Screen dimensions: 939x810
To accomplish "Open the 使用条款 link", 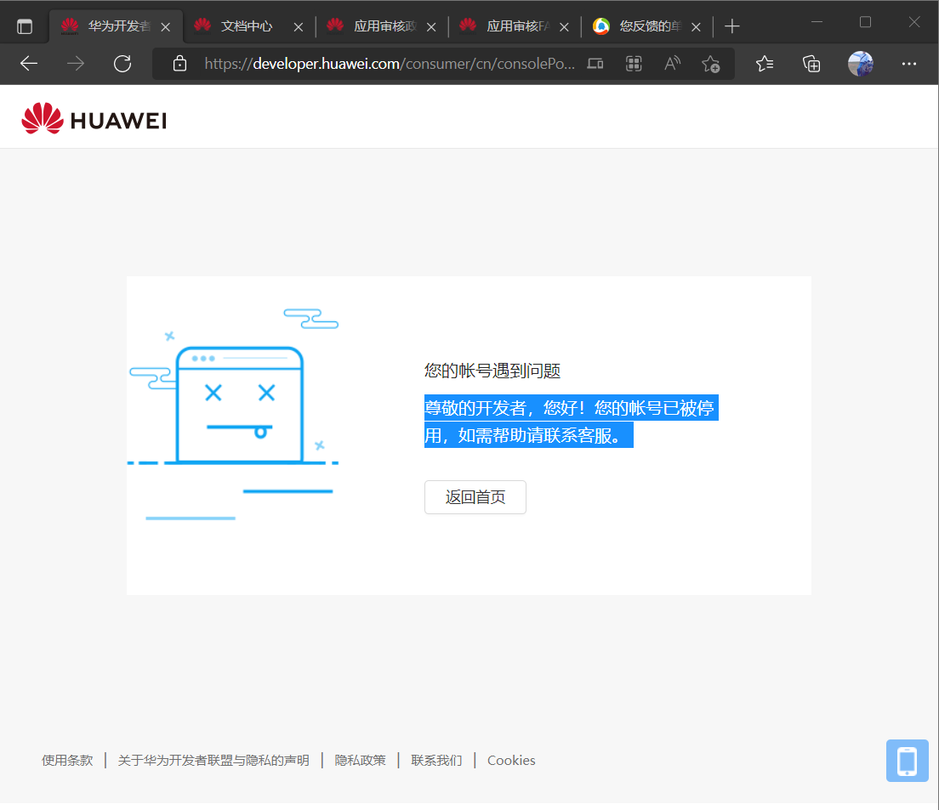I will [67, 761].
